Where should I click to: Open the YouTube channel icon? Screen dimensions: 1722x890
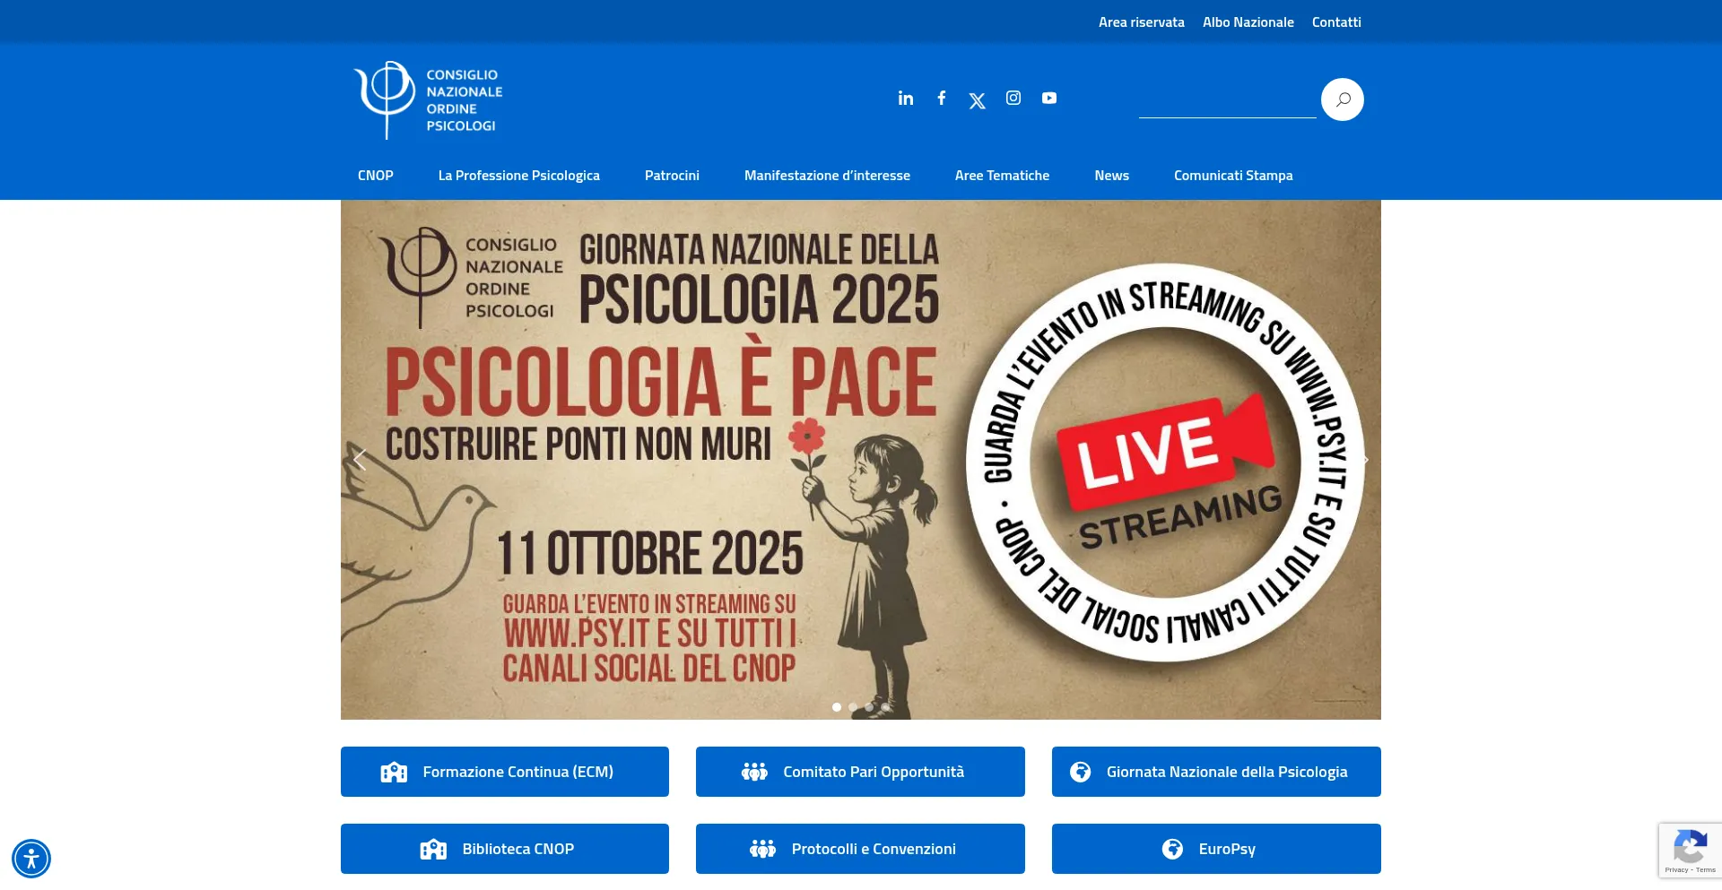point(1049,98)
